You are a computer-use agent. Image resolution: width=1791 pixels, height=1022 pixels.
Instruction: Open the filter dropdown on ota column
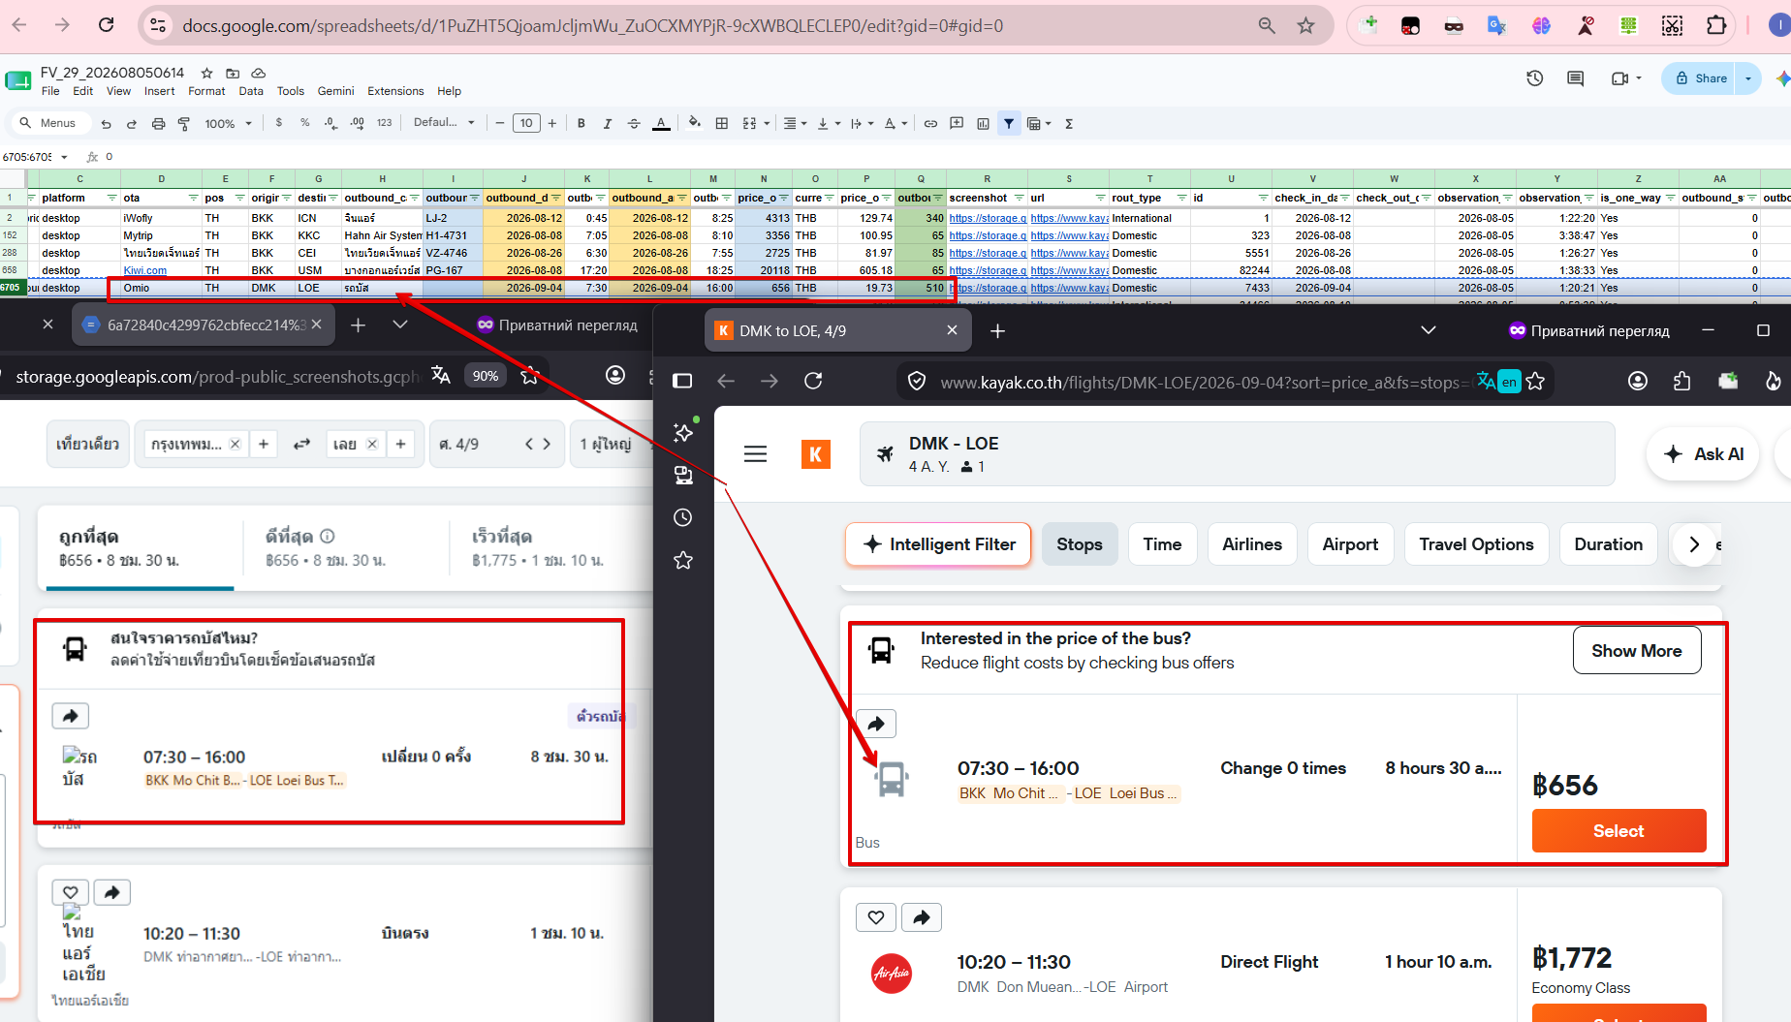(x=193, y=198)
